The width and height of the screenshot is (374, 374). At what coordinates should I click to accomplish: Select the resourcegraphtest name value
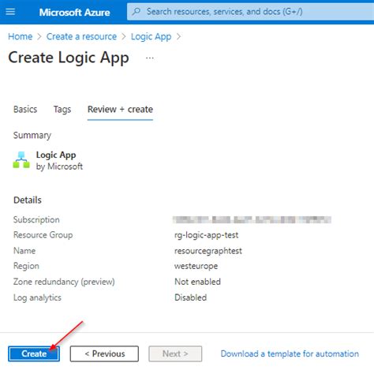pyautogui.click(x=208, y=251)
